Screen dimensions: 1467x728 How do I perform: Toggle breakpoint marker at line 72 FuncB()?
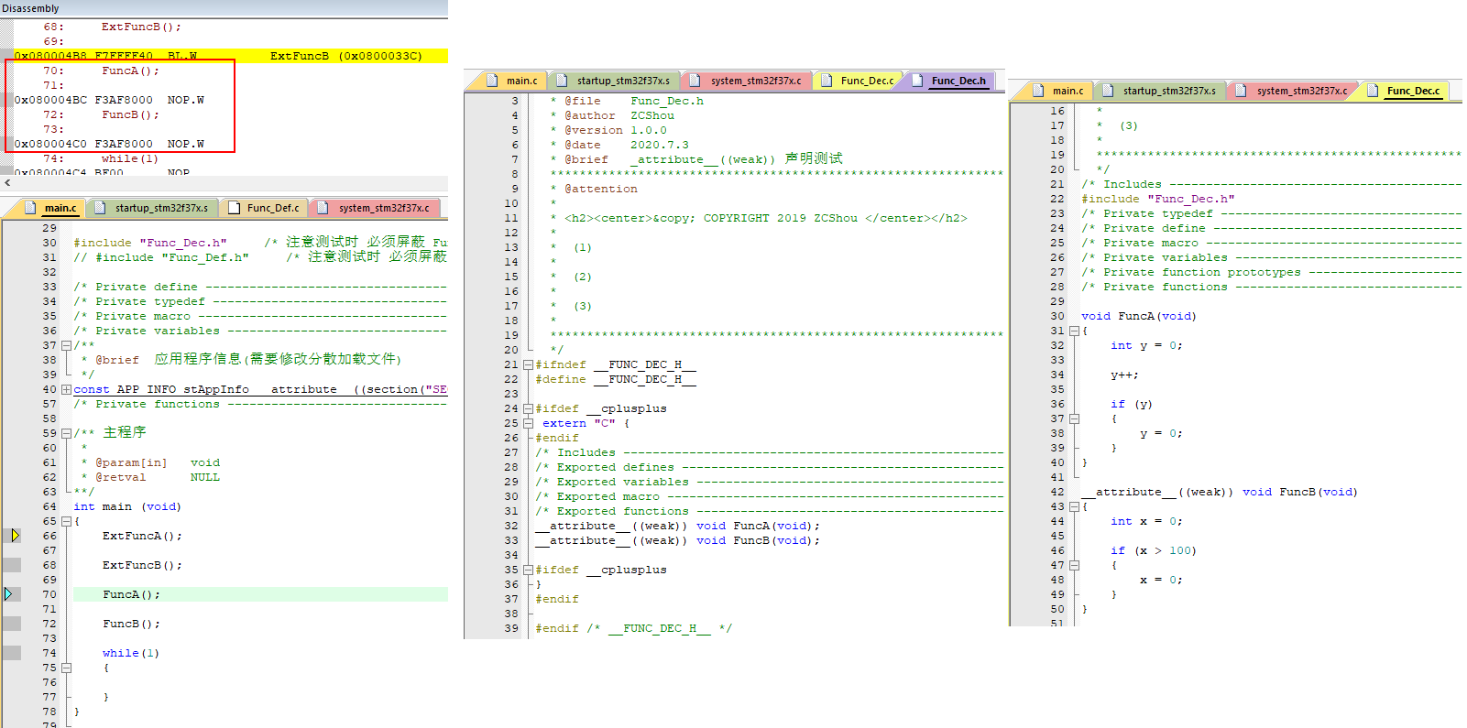[x=12, y=624]
